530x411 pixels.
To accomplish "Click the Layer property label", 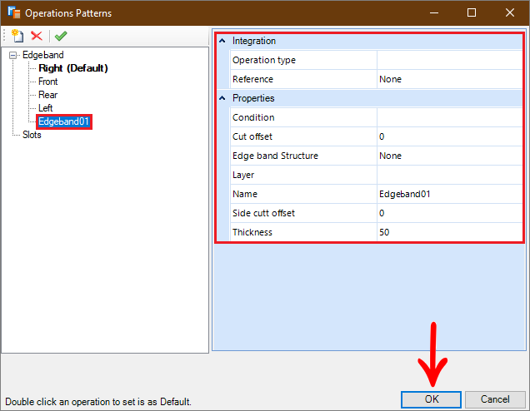I will [x=243, y=175].
